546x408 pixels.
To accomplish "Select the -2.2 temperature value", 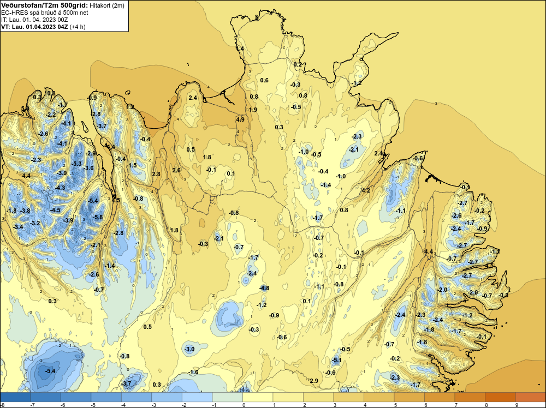I will 51,115.
